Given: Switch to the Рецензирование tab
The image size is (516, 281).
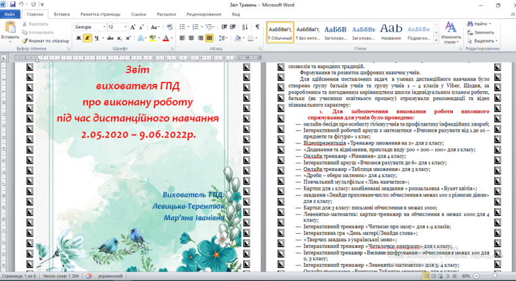Looking at the screenshot, I should click(204, 14).
